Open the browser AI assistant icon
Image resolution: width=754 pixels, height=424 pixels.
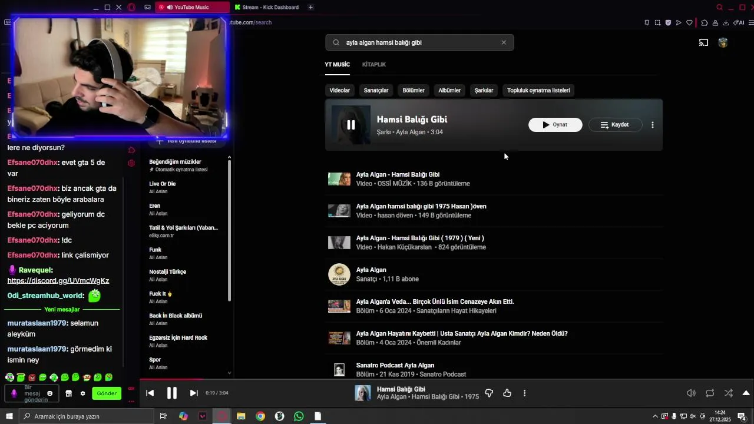pyautogui.click(x=740, y=22)
